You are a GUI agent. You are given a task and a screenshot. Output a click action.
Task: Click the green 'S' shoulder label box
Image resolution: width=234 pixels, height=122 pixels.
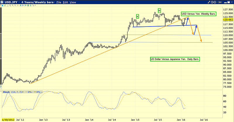(137, 17)
